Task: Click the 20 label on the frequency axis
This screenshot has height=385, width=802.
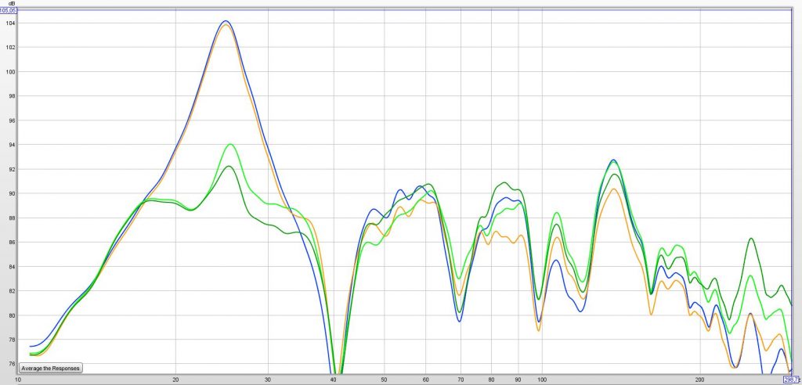Action: tap(176, 380)
